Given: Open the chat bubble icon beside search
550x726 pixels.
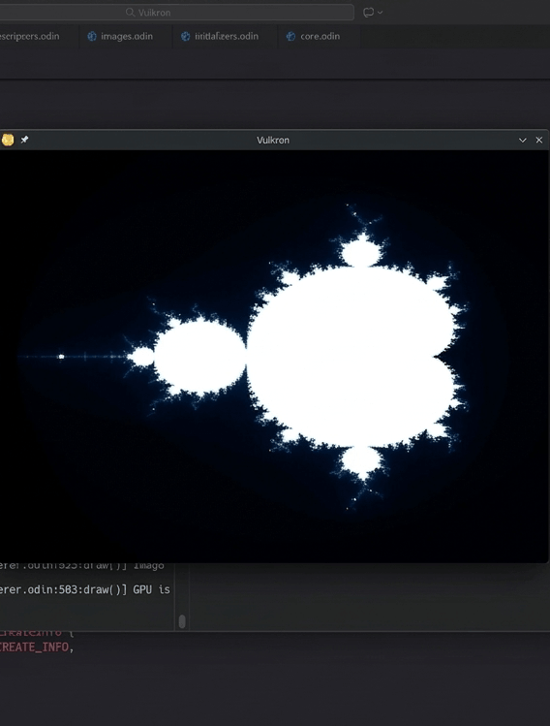Looking at the screenshot, I should pyautogui.click(x=368, y=13).
